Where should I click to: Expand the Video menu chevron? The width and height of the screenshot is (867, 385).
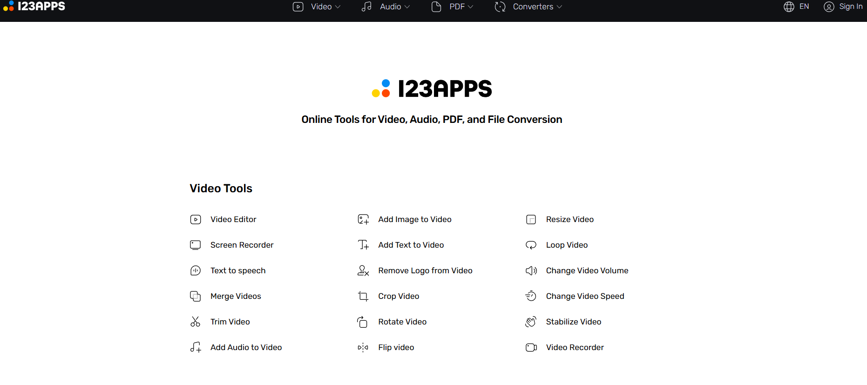pyautogui.click(x=338, y=7)
